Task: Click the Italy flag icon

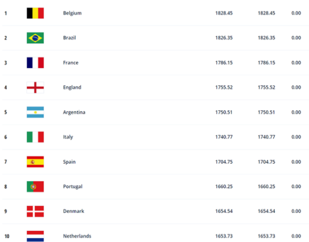Action: (x=36, y=137)
